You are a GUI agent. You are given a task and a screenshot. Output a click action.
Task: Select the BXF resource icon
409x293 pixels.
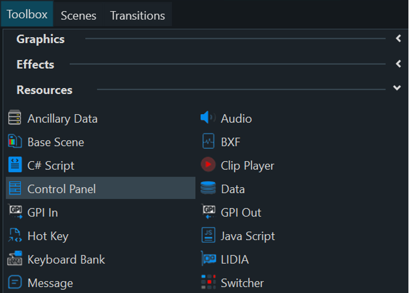[208, 142]
